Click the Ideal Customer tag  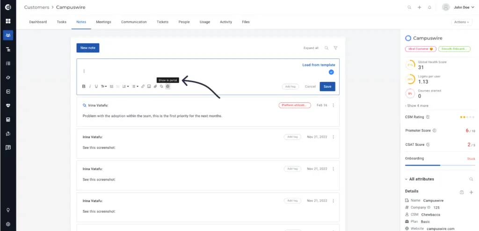pyautogui.click(x=421, y=49)
